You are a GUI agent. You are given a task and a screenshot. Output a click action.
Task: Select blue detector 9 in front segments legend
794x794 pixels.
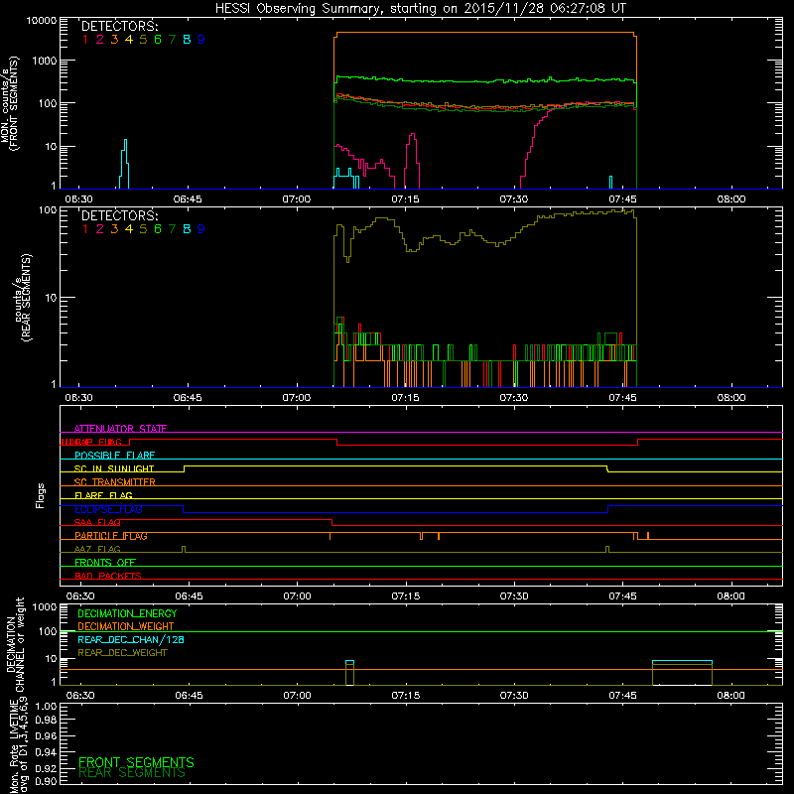[x=201, y=40]
